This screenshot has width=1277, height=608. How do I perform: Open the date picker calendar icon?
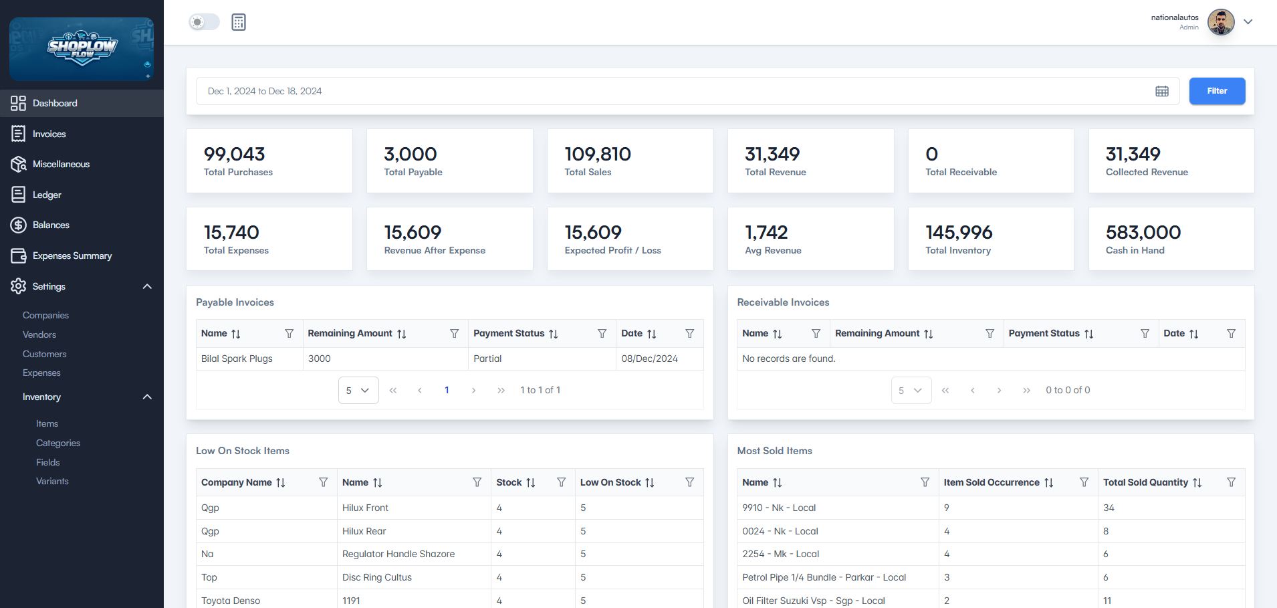coord(1162,91)
